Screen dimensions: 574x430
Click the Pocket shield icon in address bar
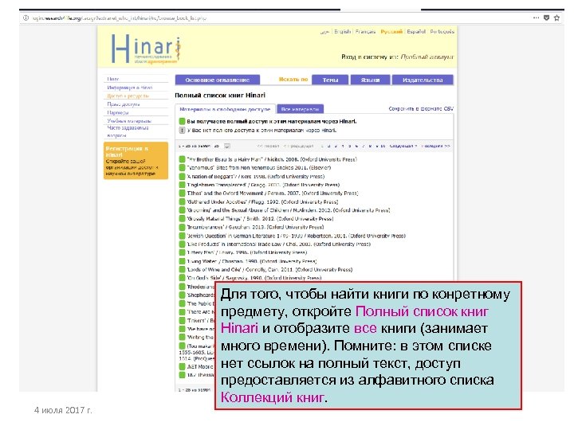[547, 18]
